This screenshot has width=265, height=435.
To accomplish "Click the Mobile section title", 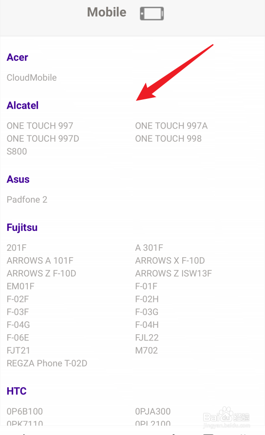I will (107, 12).
